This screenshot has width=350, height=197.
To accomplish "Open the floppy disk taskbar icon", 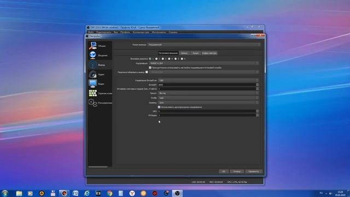I will (53, 193).
